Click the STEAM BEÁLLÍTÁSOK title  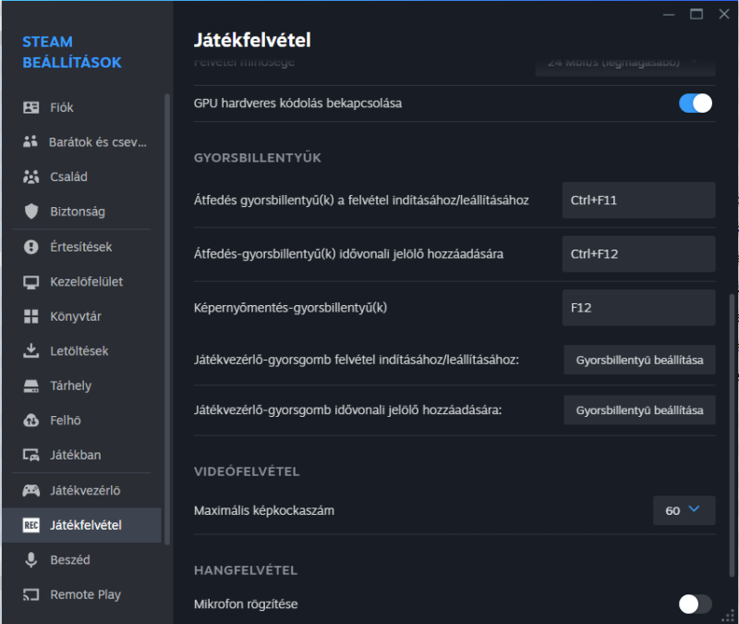(x=72, y=52)
